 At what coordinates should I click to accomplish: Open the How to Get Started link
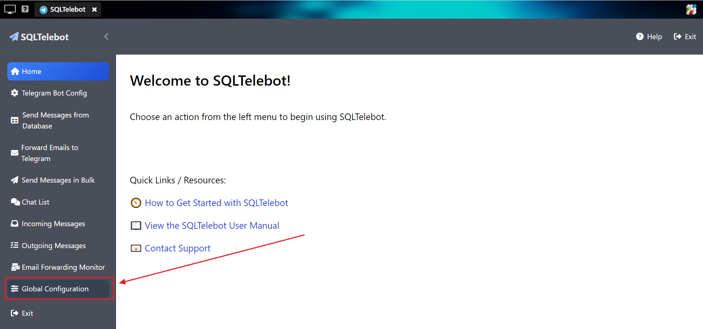pyautogui.click(x=216, y=203)
